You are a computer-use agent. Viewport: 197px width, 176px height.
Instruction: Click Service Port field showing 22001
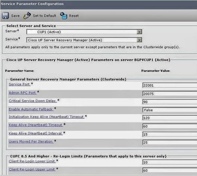click(170, 85)
